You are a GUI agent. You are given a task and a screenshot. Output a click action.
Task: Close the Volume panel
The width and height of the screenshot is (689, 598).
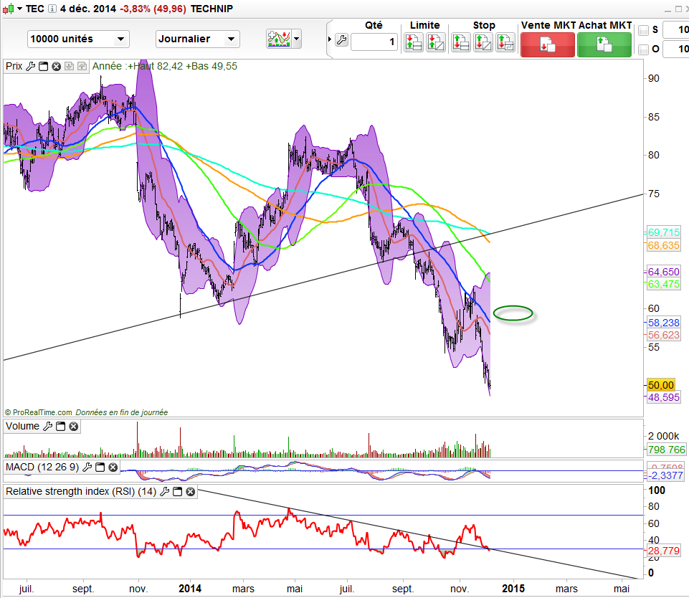click(x=74, y=426)
